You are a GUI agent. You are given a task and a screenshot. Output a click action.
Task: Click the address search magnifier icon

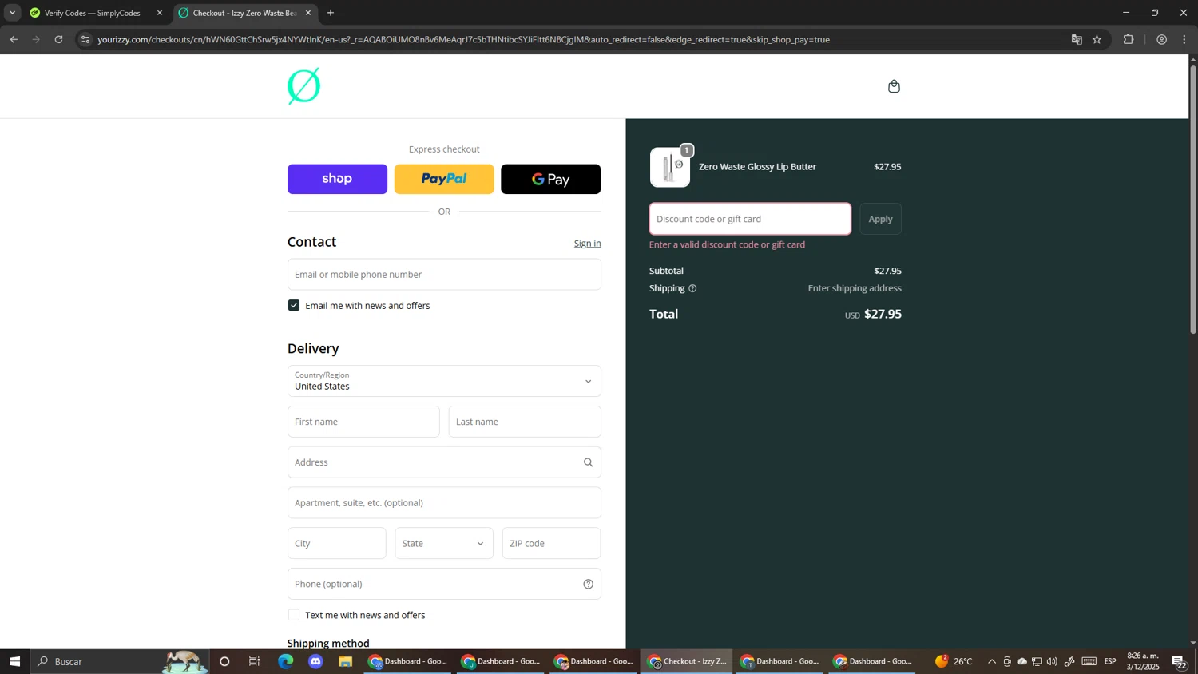click(588, 462)
